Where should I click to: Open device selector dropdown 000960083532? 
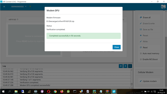tap(19, 7)
